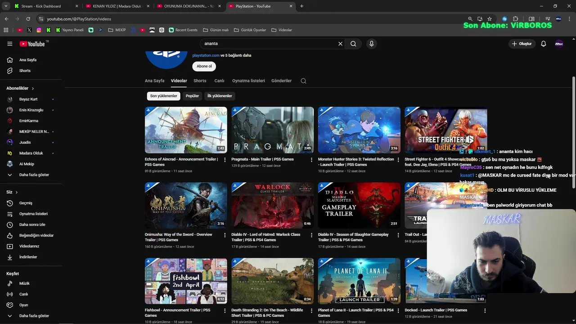This screenshot has height=324, width=576.
Task: Expand Daha fazla göster under subscriptions
Action: (34, 175)
